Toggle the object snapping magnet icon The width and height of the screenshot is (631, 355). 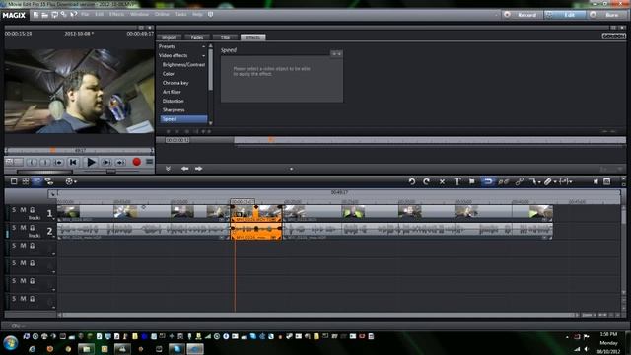click(x=488, y=181)
